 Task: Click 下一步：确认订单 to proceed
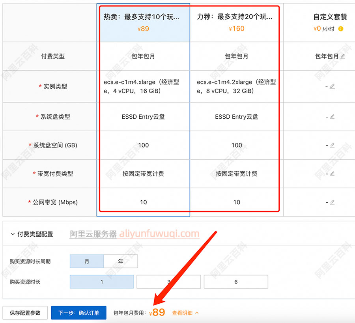tap(78, 312)
